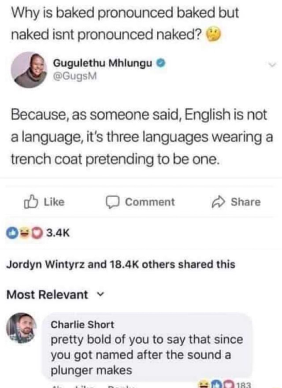Click the blue verified badge
Screen dimensions: 282x388
(161, 63)
